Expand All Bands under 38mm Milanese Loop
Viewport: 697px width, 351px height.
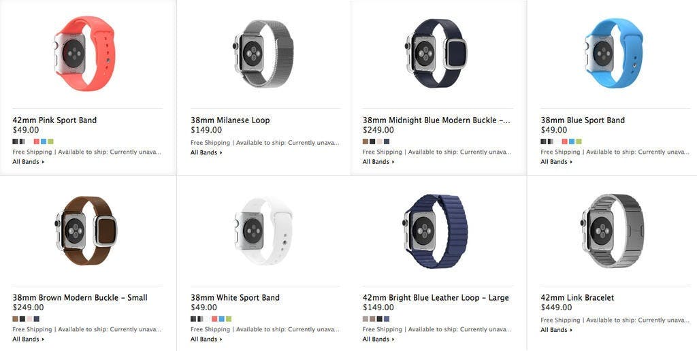tap(206, 152)
